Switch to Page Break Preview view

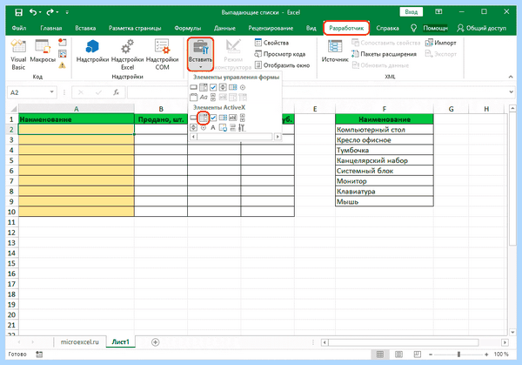pos(417,354)
